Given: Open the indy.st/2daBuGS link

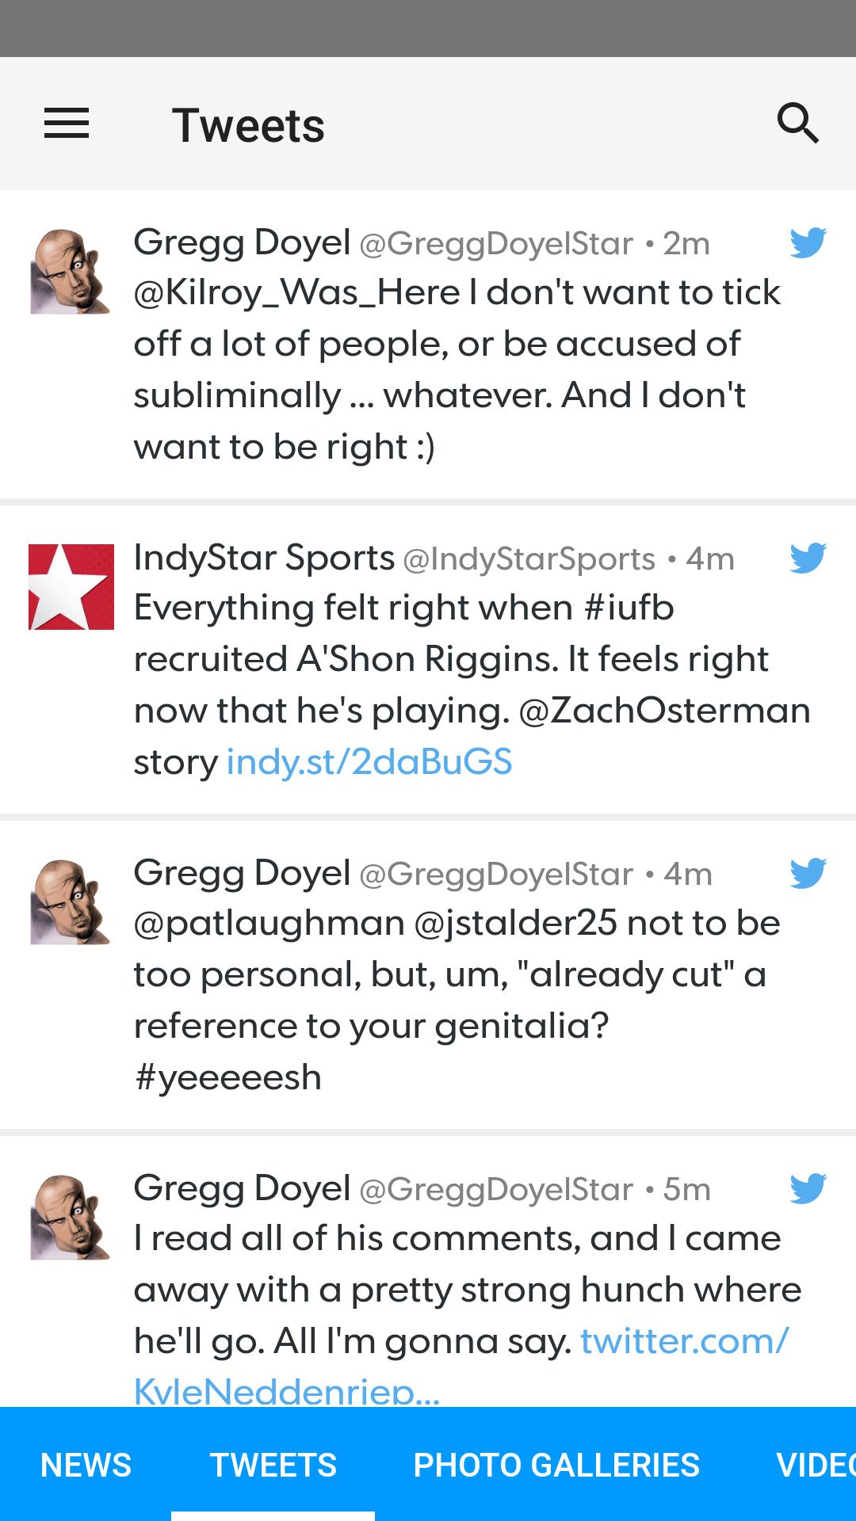Looking at the screenshot, I should click(369, 762).
